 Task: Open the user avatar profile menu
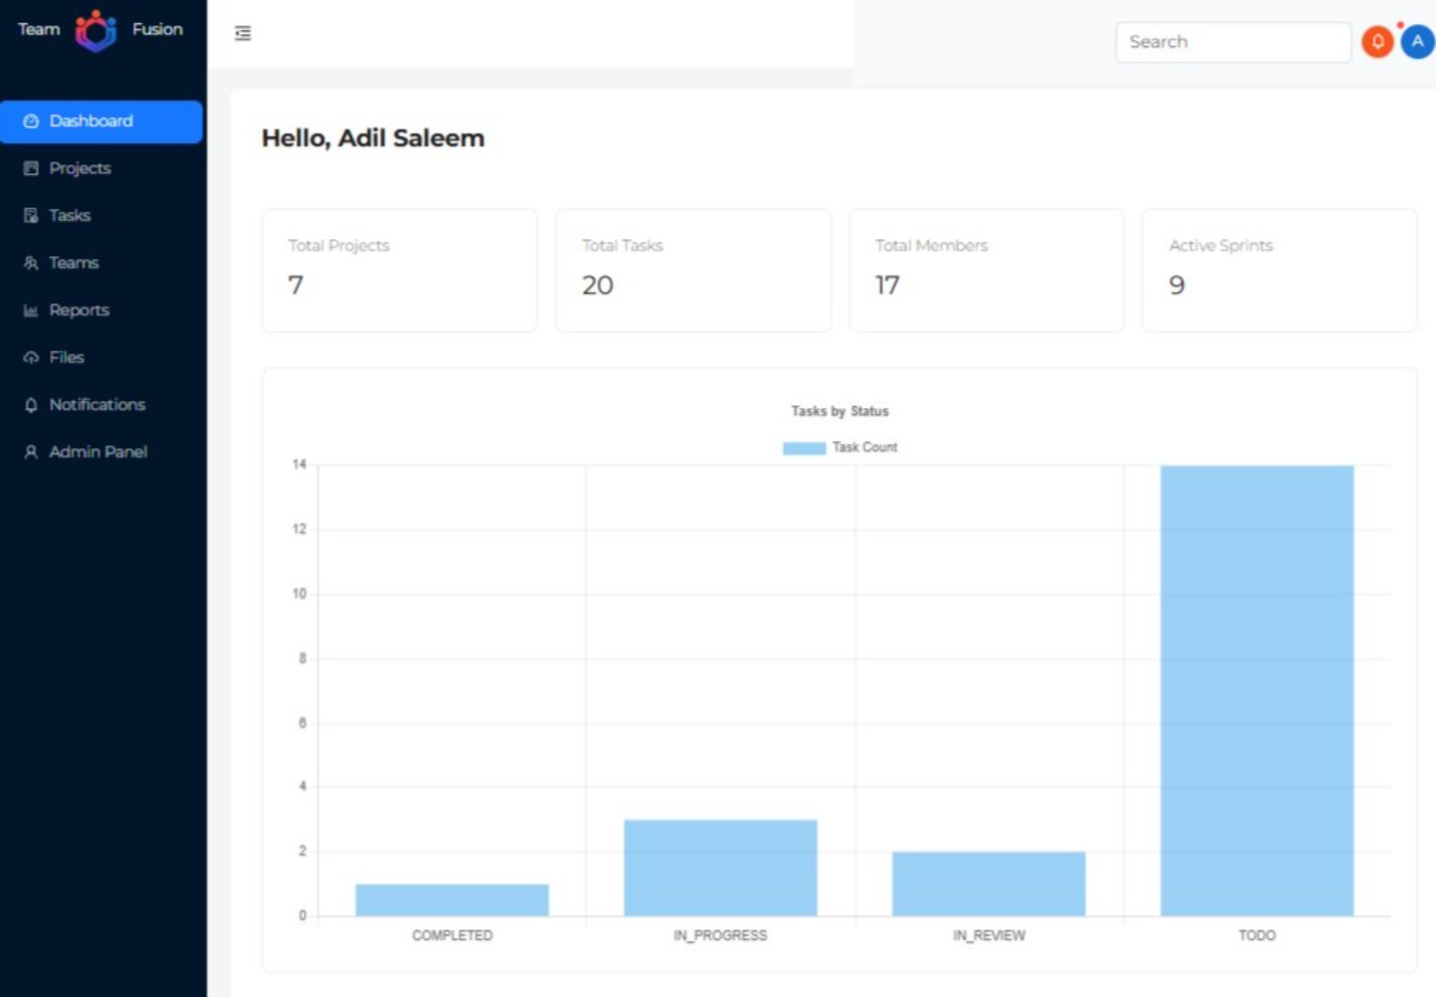1417,42
